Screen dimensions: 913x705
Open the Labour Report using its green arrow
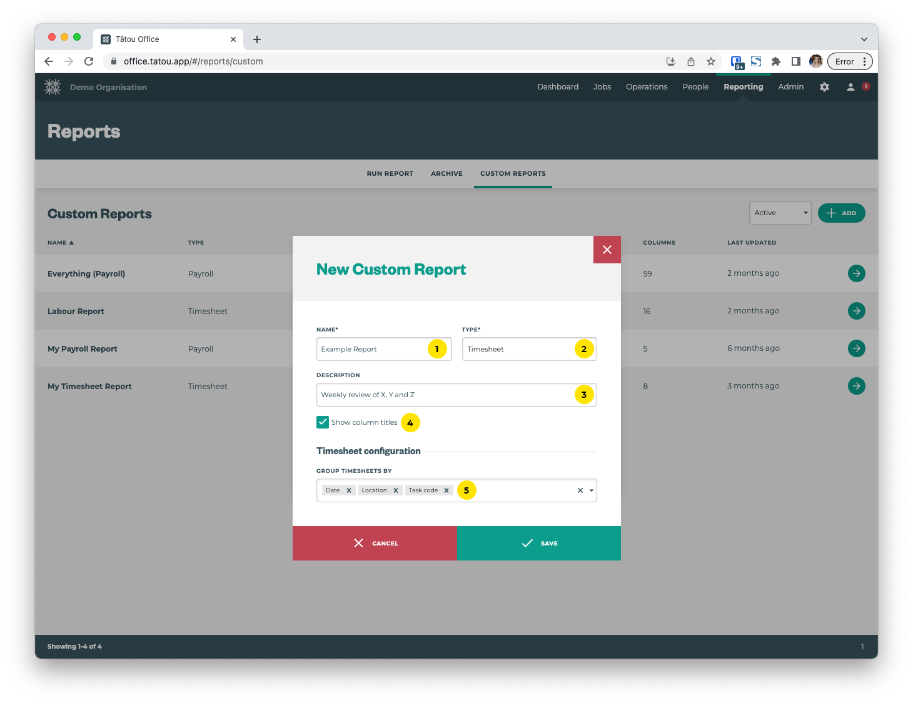click(856, 311)
